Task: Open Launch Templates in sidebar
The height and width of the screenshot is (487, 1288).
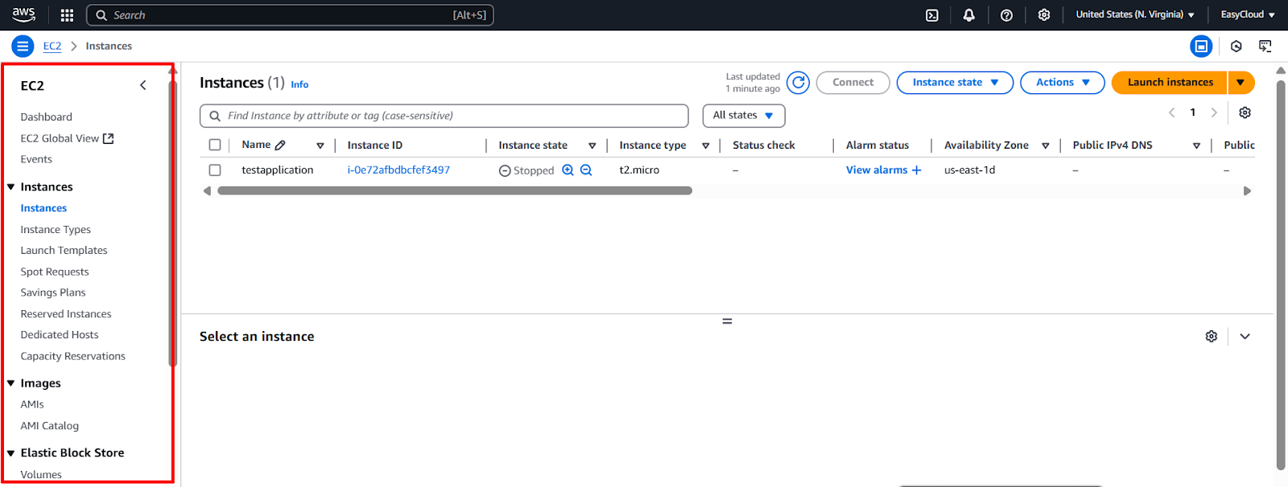Action: [64, 250]
